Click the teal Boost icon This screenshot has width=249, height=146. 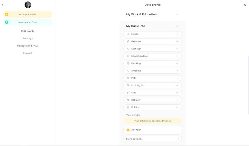6,22
